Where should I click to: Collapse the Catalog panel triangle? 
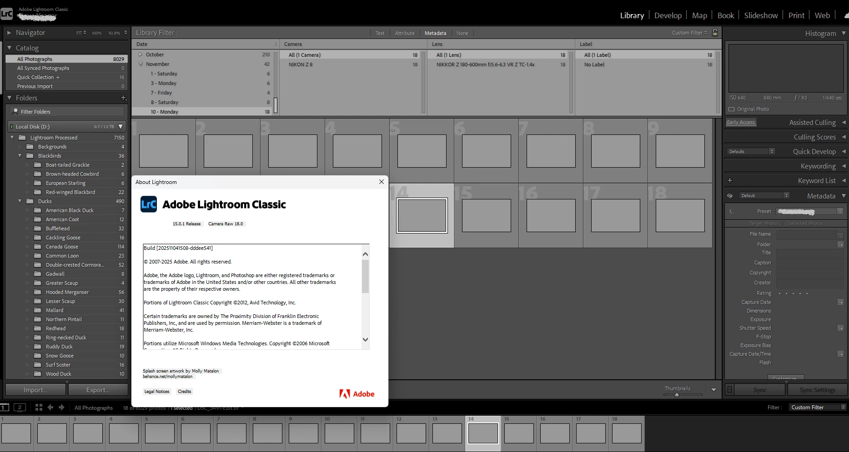pos(9,48)
